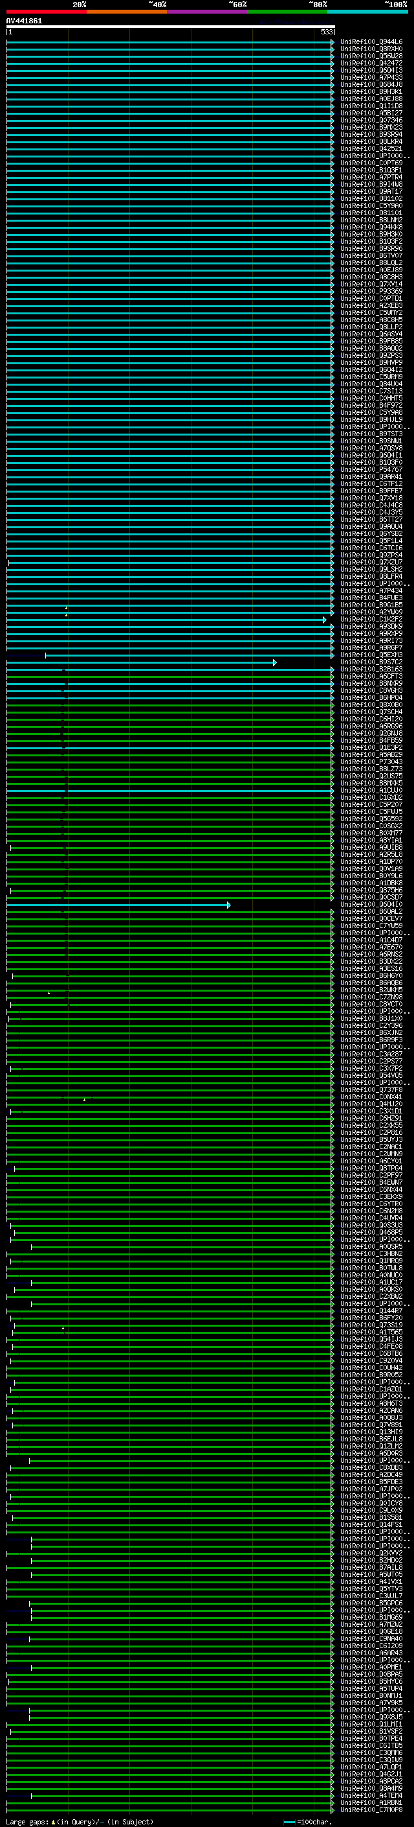Screen dimensions: 414x1827
Task: Click the white query sequence ruler bar
Action: tap(171, 27)
